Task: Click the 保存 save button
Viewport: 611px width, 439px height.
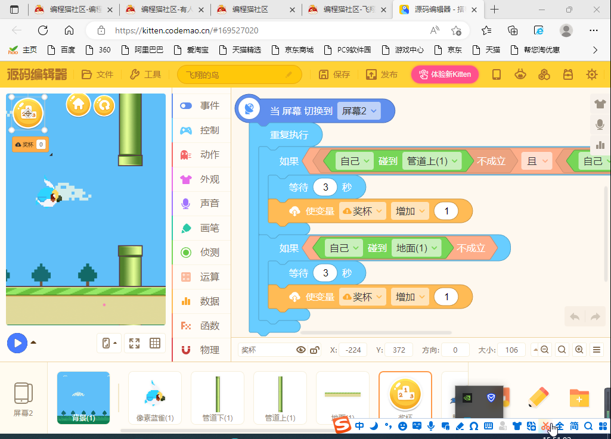Action: pos(334,74)
